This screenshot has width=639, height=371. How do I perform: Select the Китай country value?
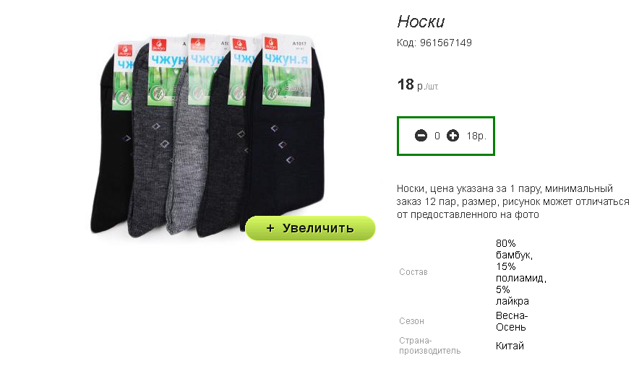coord(510,346)
